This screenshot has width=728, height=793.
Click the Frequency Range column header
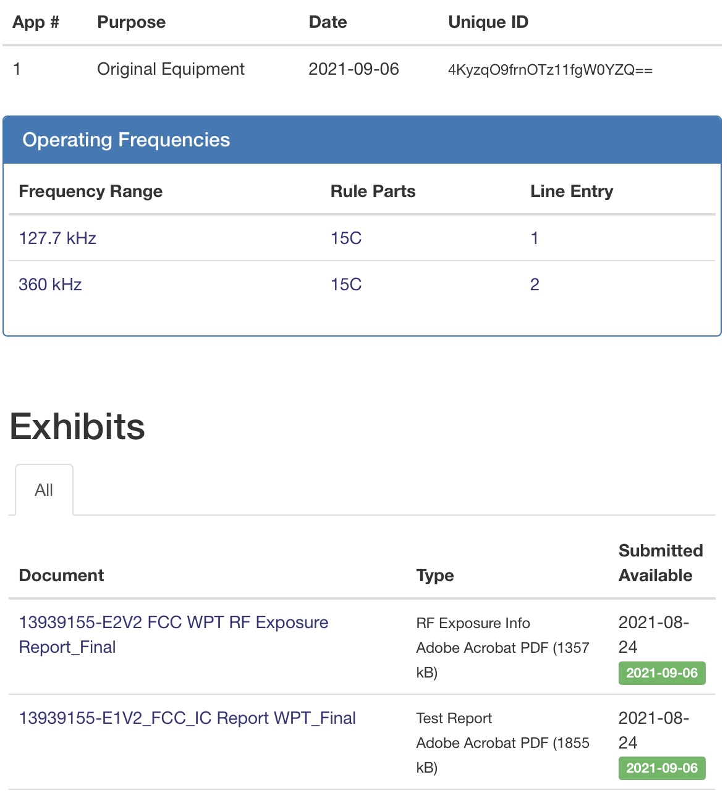coord(91,191)
